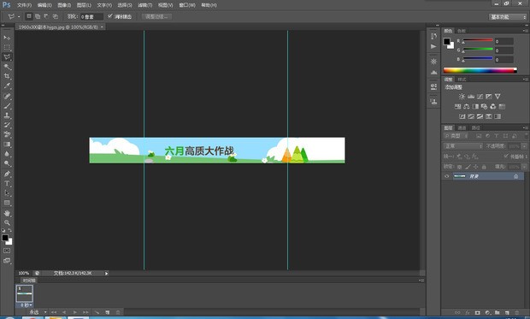
Task: Expand status bar info arrow
Action: point(106,274)
